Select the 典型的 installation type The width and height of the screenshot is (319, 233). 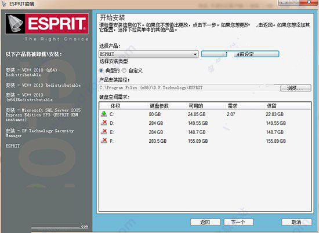101,71
